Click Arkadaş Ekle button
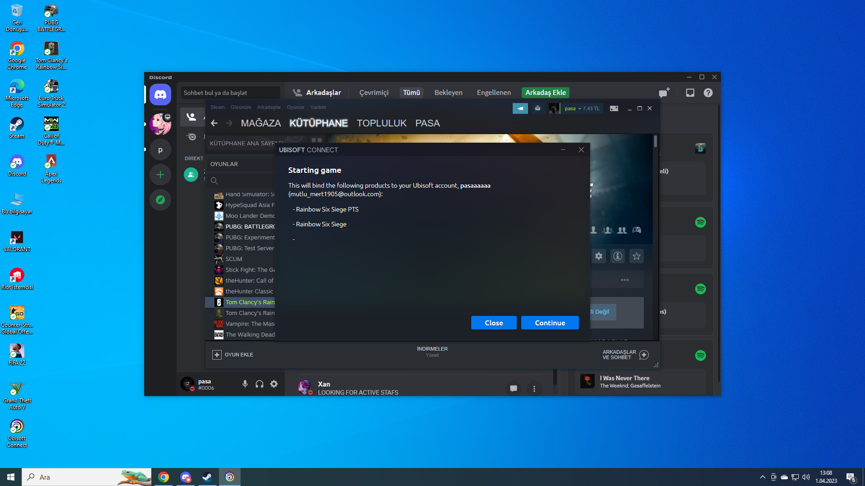The height and width of the screenshot is (486, 865). coord(546,93)
